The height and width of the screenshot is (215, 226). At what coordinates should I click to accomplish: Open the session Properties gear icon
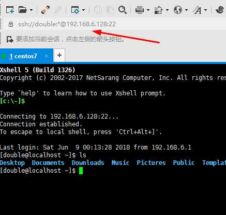pos(76,10)
